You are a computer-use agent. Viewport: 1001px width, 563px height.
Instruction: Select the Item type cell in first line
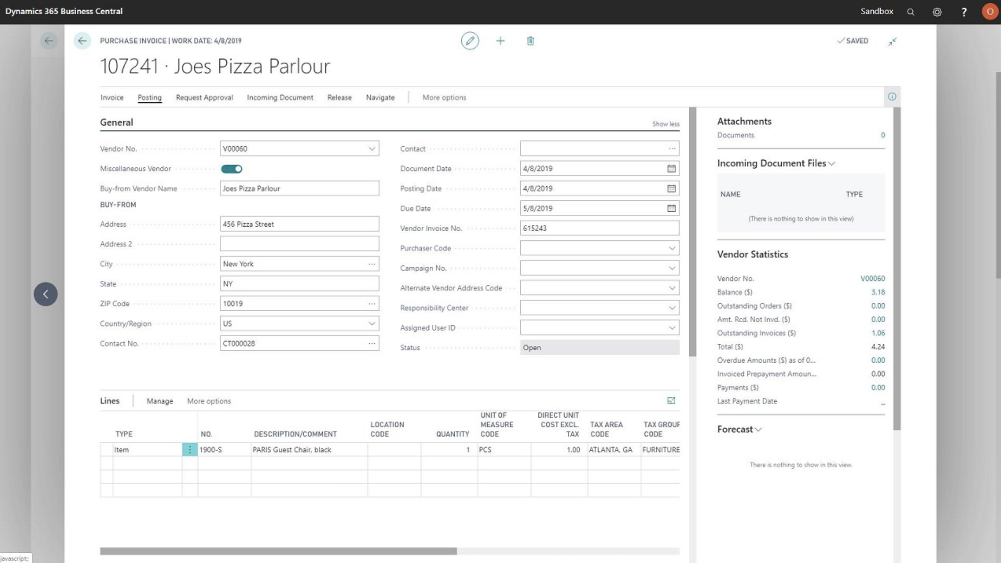147,450
